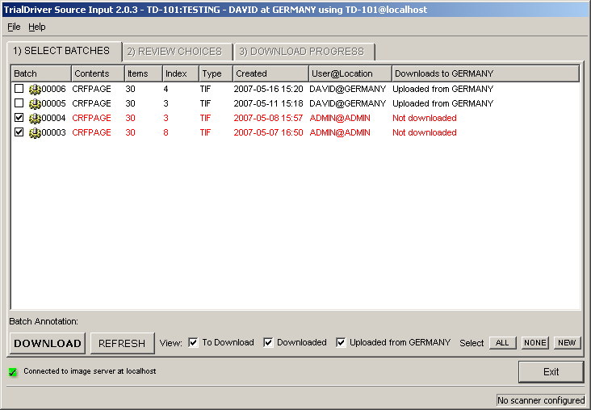Click the gear icon for batch 00003
The height and width of the screenshot is (410, 591).
[x=35, y=133]
